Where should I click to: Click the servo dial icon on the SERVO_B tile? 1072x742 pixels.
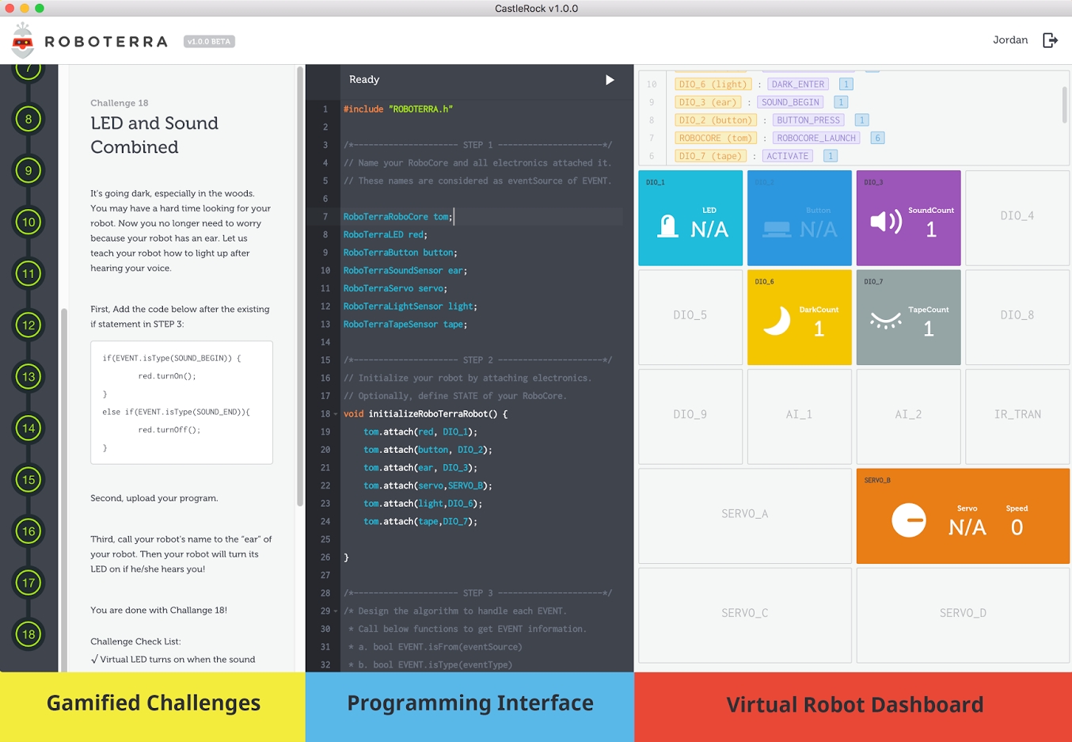909,520
